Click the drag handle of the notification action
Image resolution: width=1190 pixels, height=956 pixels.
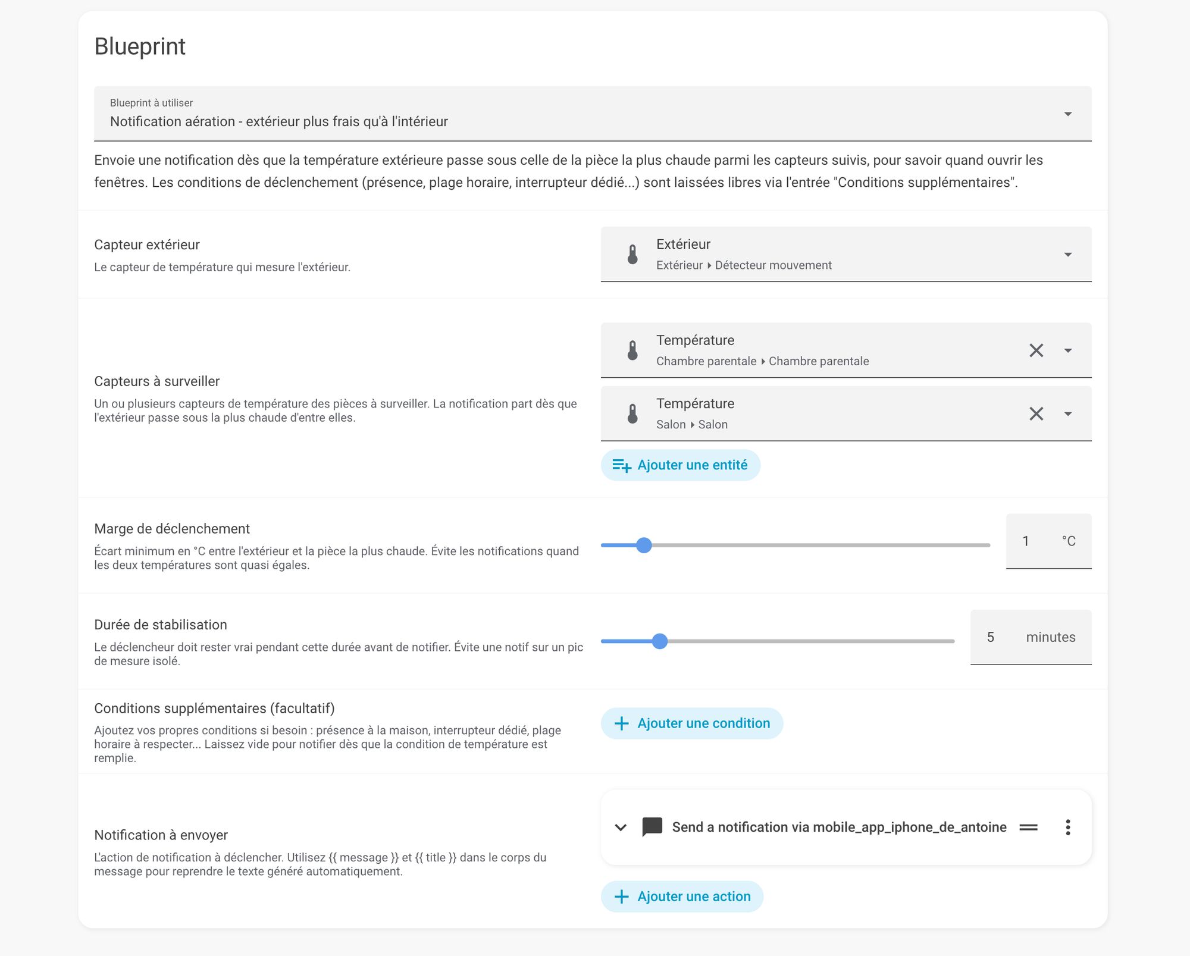click(x=1028, y=827)
